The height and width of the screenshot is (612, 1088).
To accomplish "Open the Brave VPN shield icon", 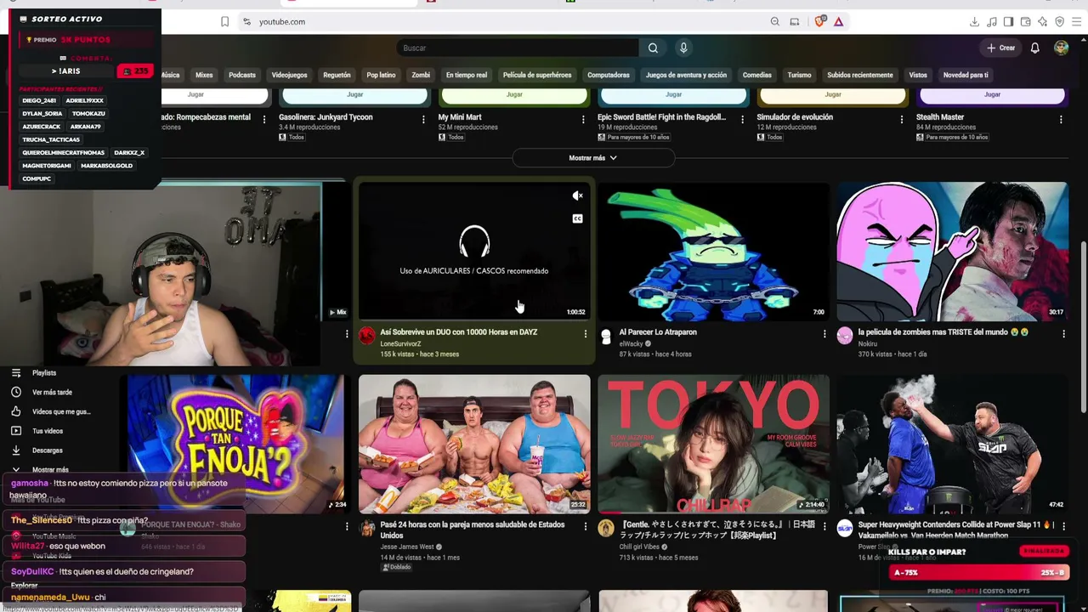I will (x=1059, y=21).
